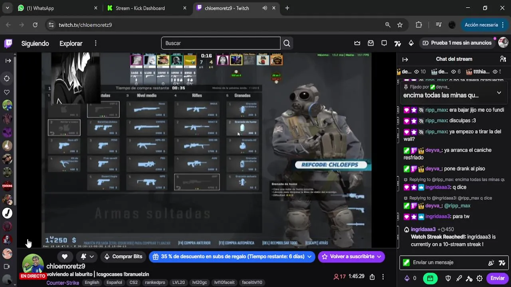Expand the pinned chat message chevron
This screenshot has width=511, height=287.
pyautogui.click(x=499, y=92)
